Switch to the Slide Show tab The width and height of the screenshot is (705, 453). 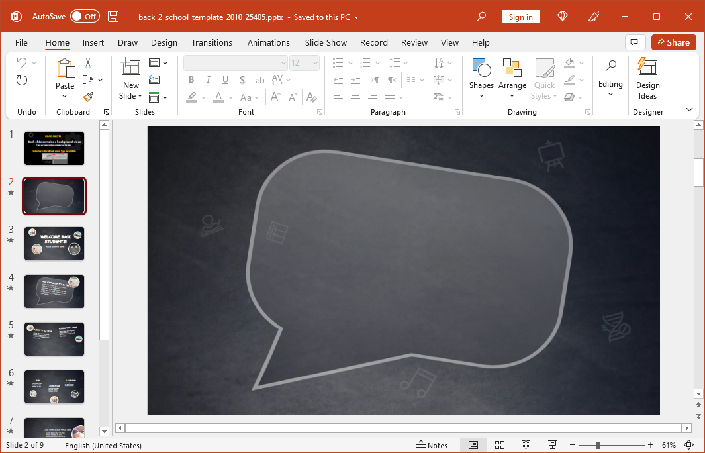coord(326,42)
